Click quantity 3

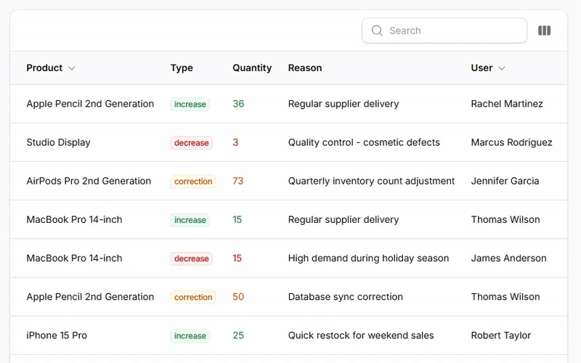[235, 142]
